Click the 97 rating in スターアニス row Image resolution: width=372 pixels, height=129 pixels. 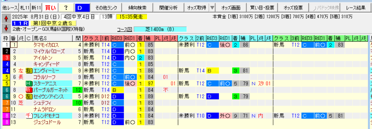point(150,83)
